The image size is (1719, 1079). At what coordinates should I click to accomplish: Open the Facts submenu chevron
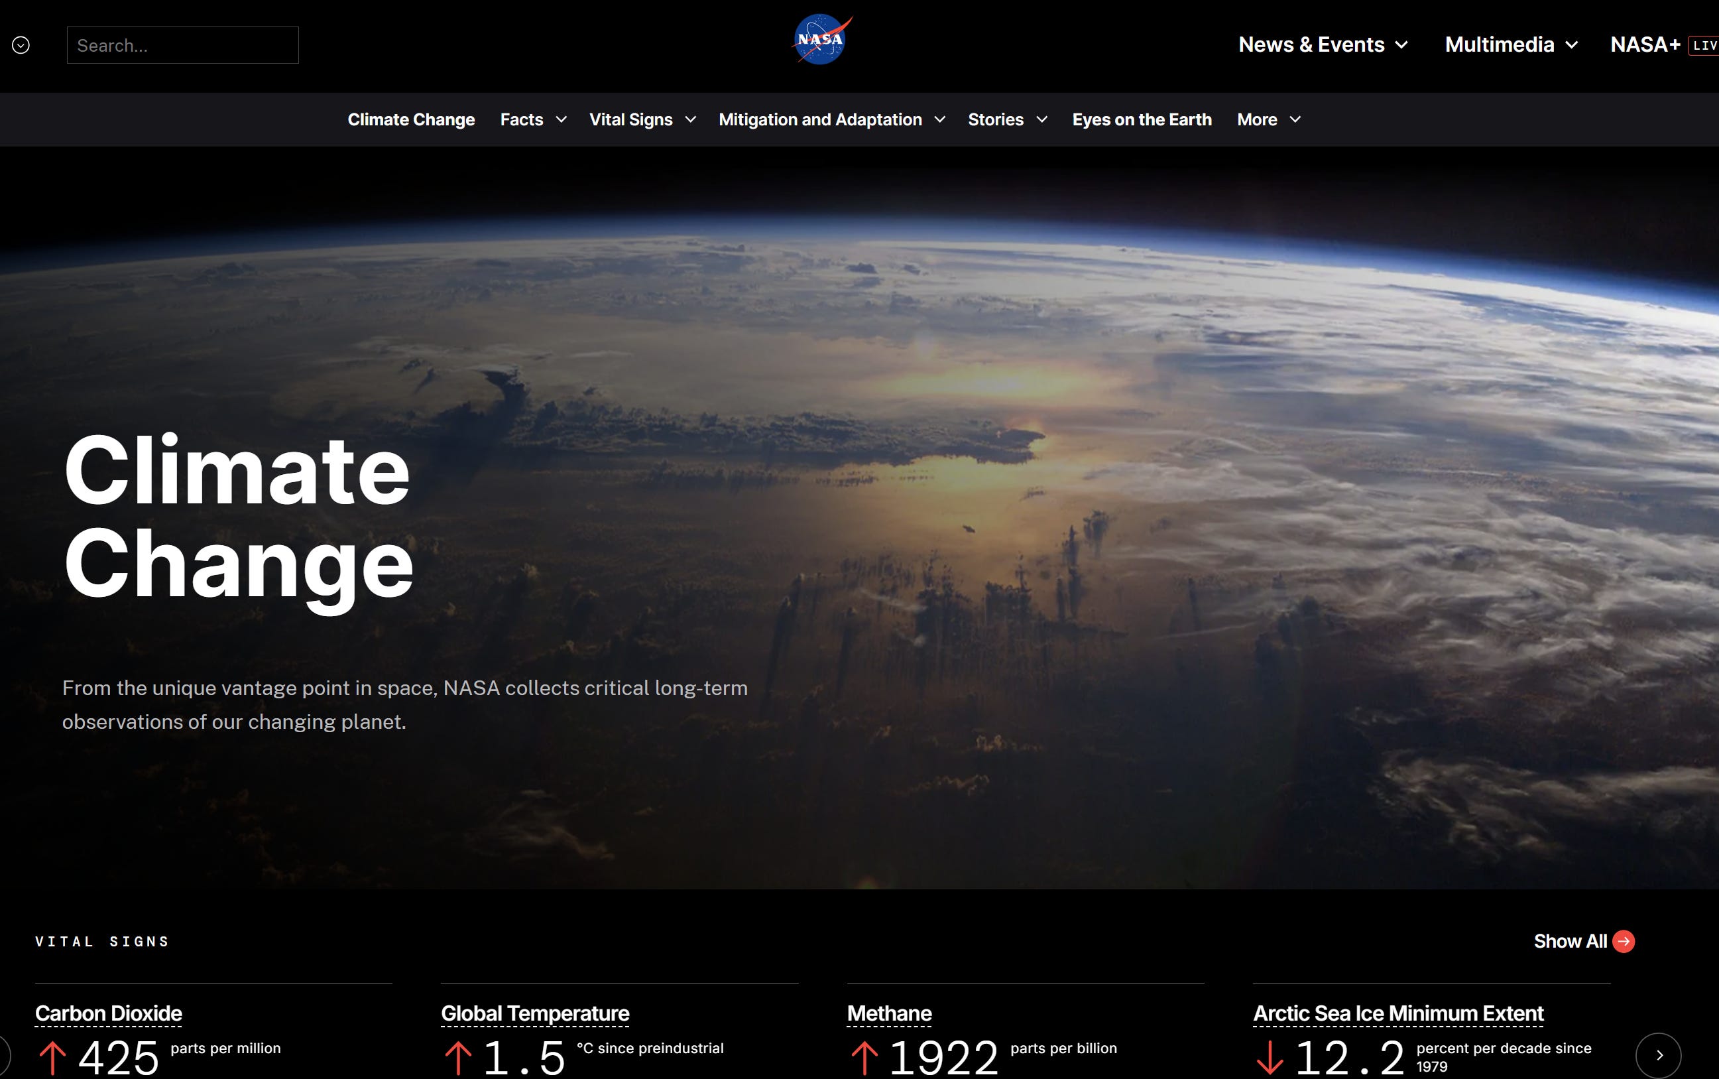coord(562,119)
